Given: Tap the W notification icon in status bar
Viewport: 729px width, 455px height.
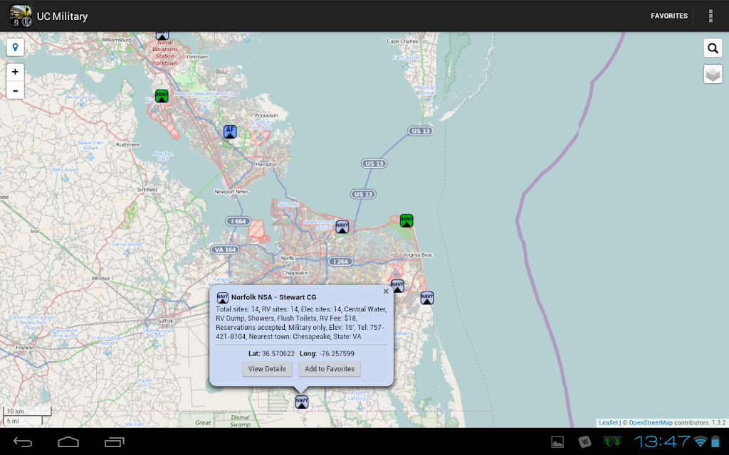Looking at the screenshot, I should [x=584, y=442].
